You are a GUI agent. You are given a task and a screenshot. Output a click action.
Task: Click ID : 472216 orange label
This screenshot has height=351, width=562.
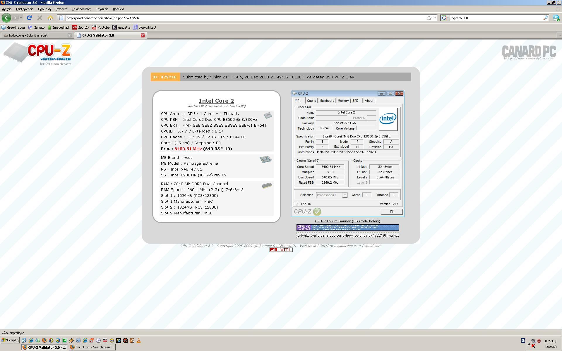(165, 77)
